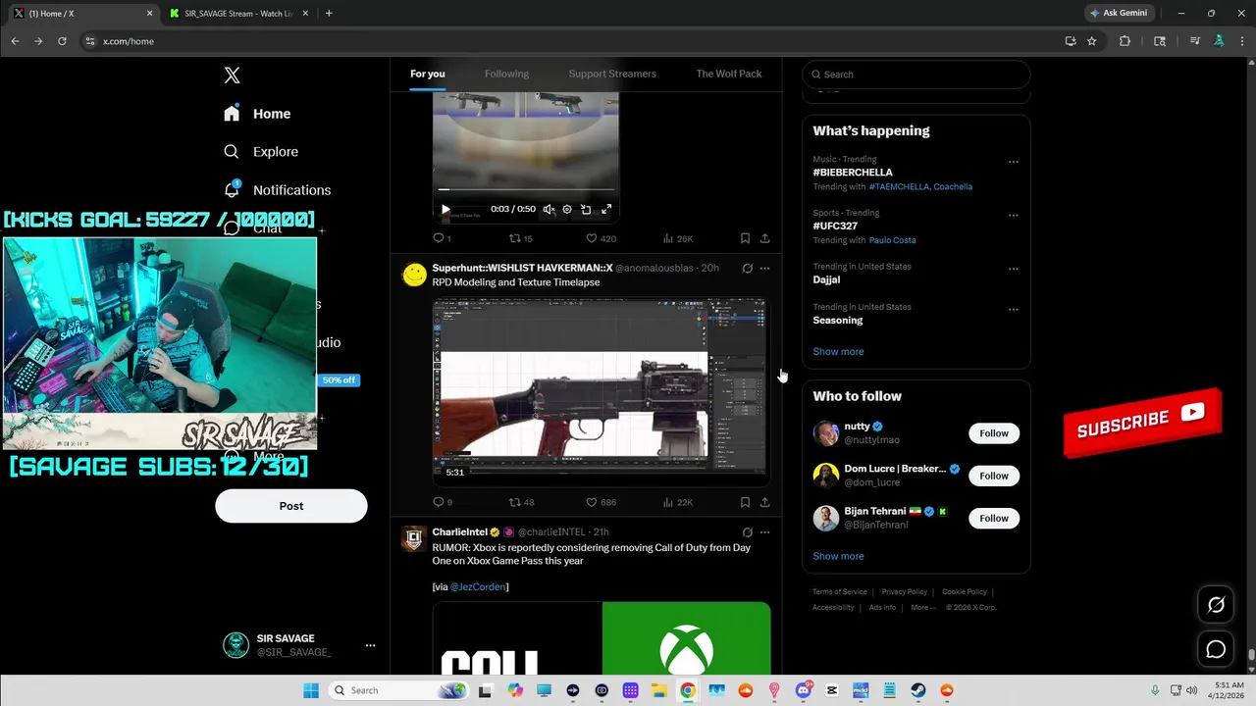Reply to the post with 1 comment
This screenshot has height=706, width=1256.
(x=442, y=238)
